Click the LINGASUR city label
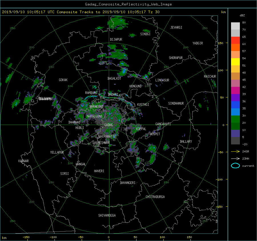Viewport: 257px width, 241px height. click(162, 80)
